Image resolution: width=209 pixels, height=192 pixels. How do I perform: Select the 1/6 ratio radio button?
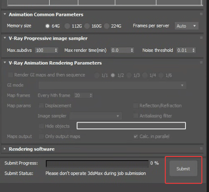coord(161,75)
